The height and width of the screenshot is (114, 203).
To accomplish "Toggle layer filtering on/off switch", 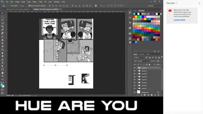I will click(x=162, y=57).
